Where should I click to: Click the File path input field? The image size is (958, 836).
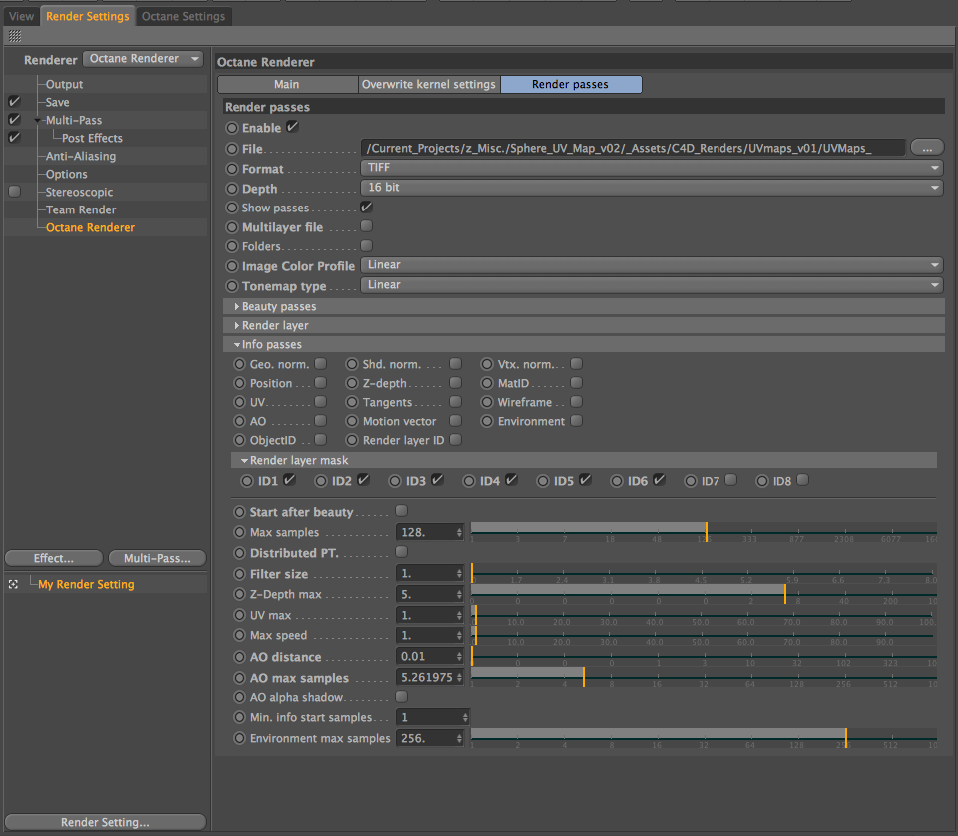pyautogui.click(x=634, y=148)
